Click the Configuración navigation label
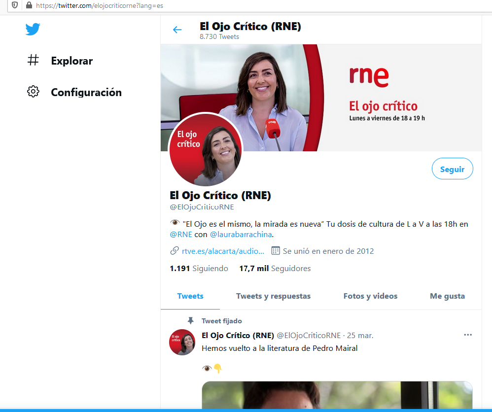This screenshot has height=412, width=492. [x=86, y=92]
